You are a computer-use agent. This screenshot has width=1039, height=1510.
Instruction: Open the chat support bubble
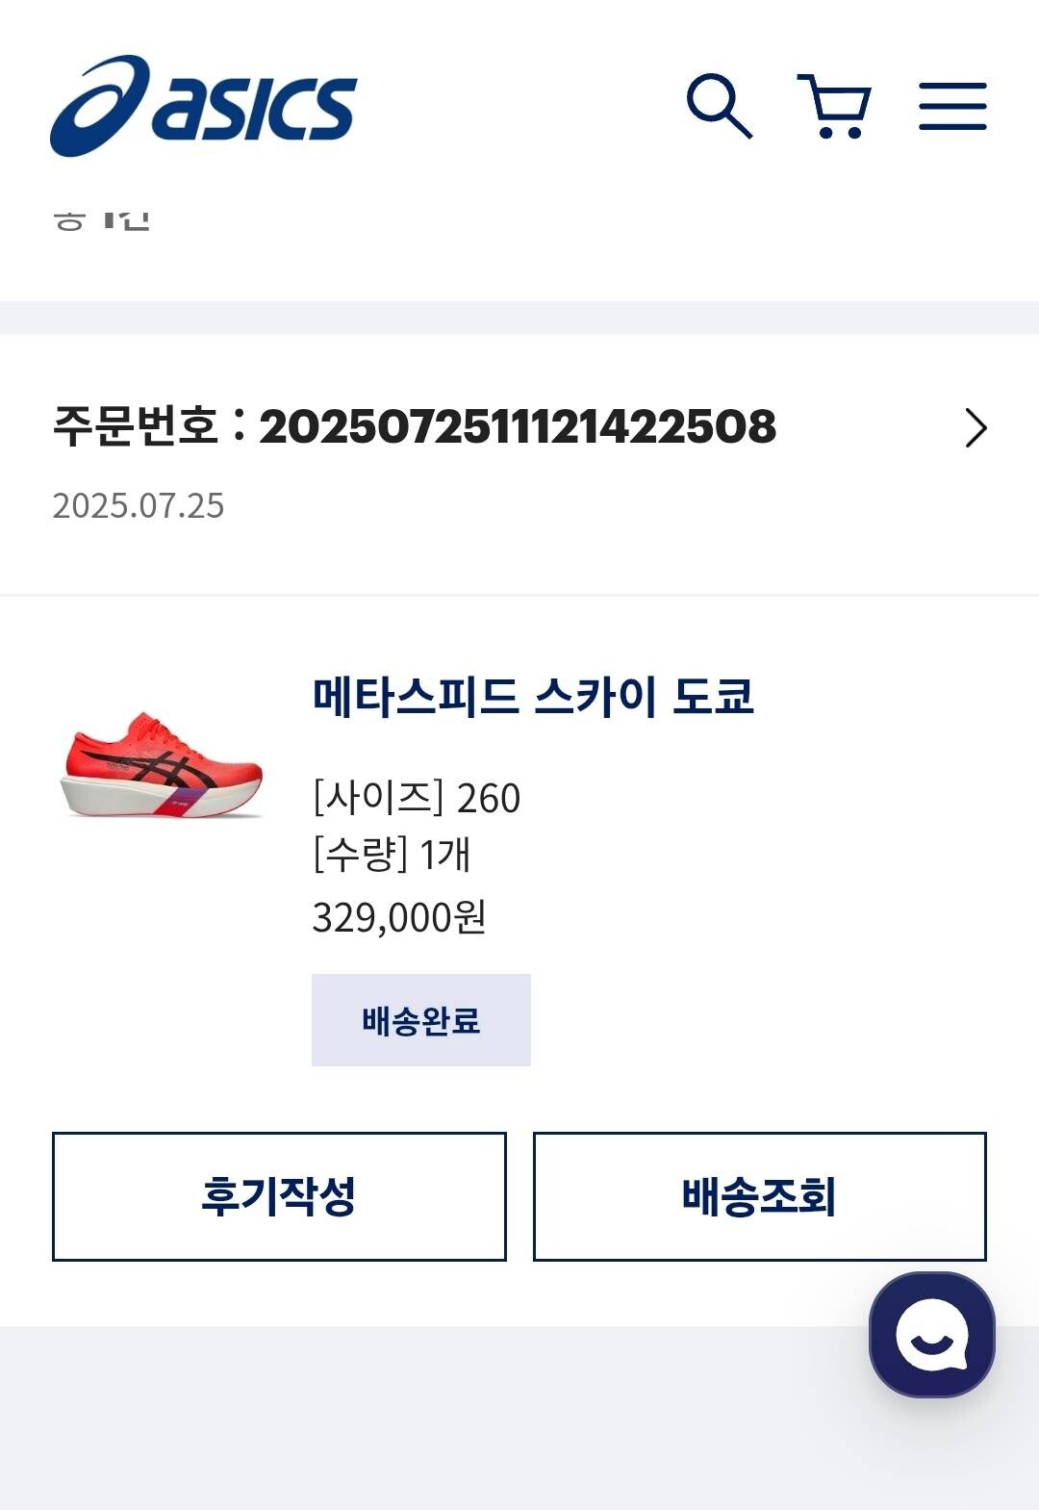click(x=931, y=1335)
